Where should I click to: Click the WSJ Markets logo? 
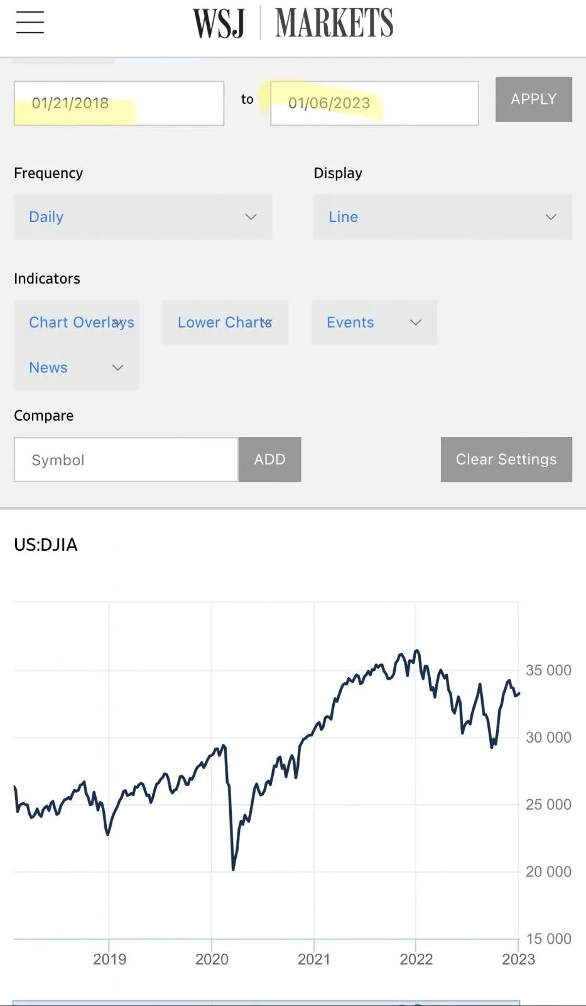[x=293, y=24]
